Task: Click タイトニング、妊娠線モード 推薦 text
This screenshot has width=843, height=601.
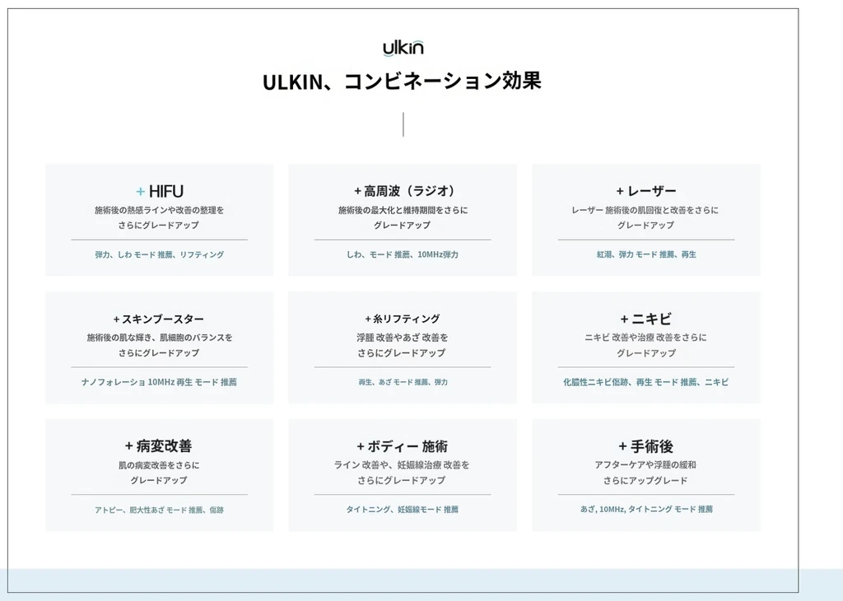Action: coord(402,509)
